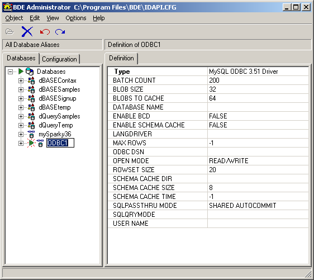Select the dQueryTemp alias icon
Screen dimensions: 314x280
pyautogui.click(x=31, y=125)
